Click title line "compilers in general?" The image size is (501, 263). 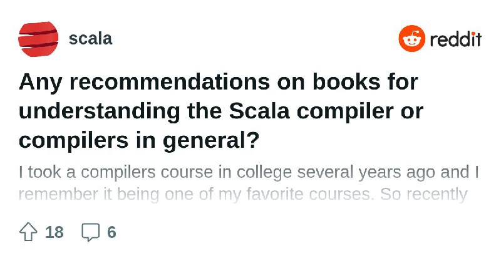(138, 140)
